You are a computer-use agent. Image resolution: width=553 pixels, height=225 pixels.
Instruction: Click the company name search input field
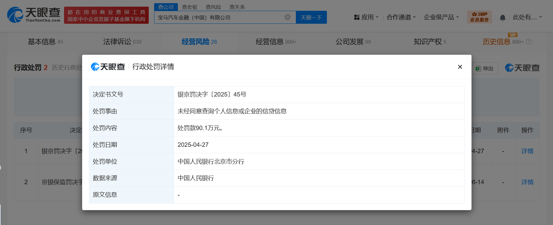coord(219,17)
